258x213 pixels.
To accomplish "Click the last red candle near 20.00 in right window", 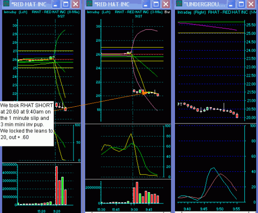I will [x=237, y=116].
